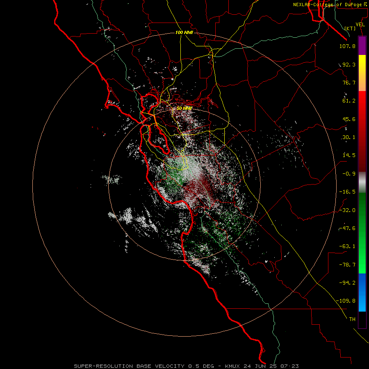Select the 30.1 velocity scale value
369x369 pixels.
pyautogui.click(x=349, y=137)
